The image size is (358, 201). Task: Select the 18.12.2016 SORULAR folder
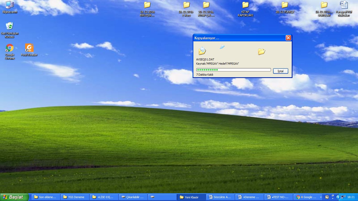coord(324,5)
